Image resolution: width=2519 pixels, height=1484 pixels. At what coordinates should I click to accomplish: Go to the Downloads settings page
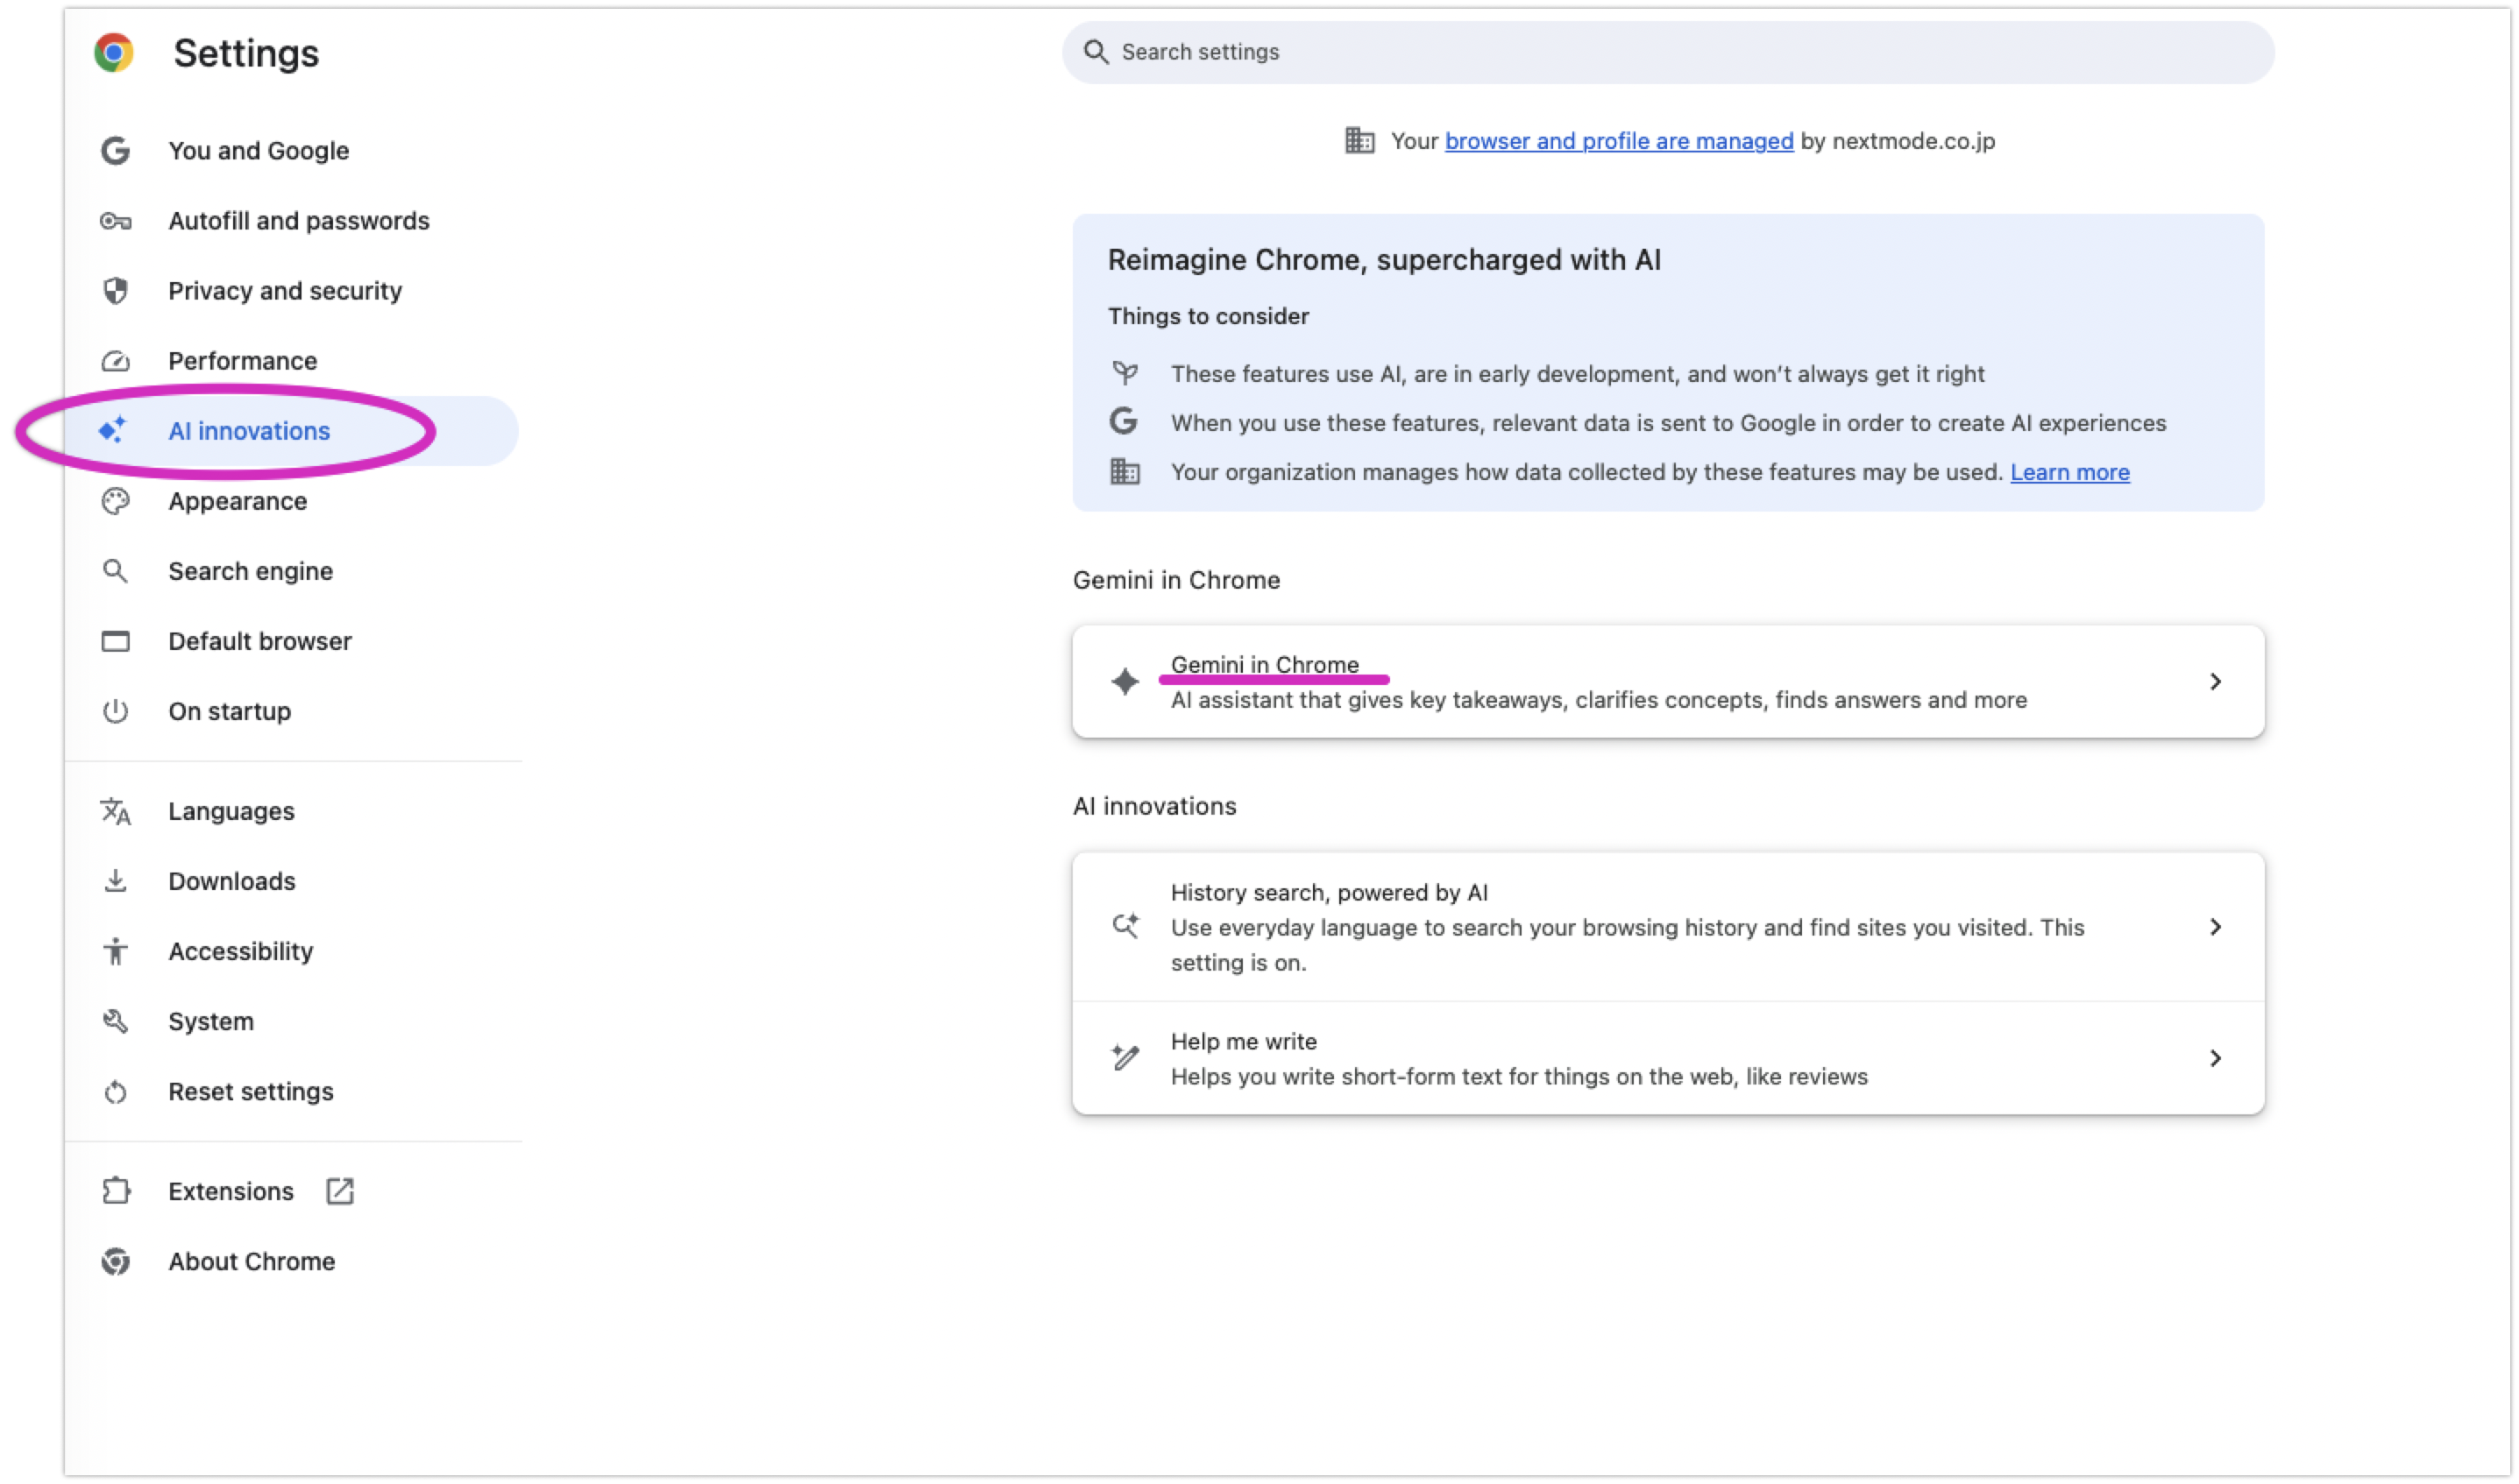pyautogui.click(x=232, y=881)
